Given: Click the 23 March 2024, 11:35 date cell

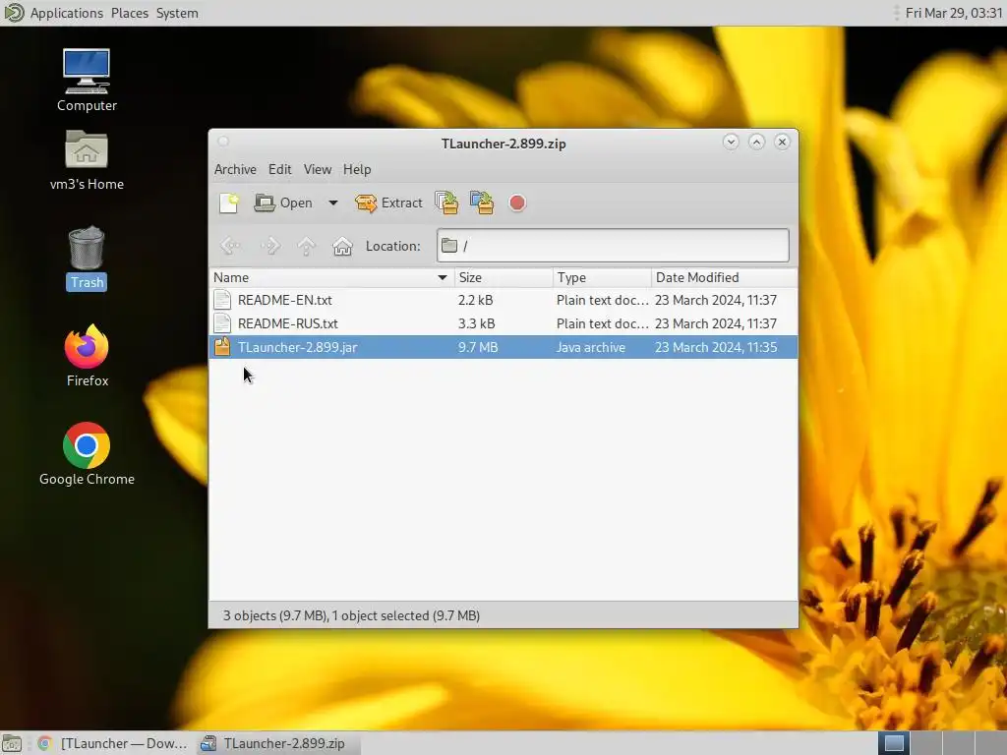Looking at the screenshot, I should coord(716,347).
